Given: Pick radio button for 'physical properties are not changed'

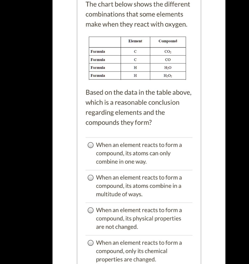Looking at the screenshot, I should coord(90,210).
